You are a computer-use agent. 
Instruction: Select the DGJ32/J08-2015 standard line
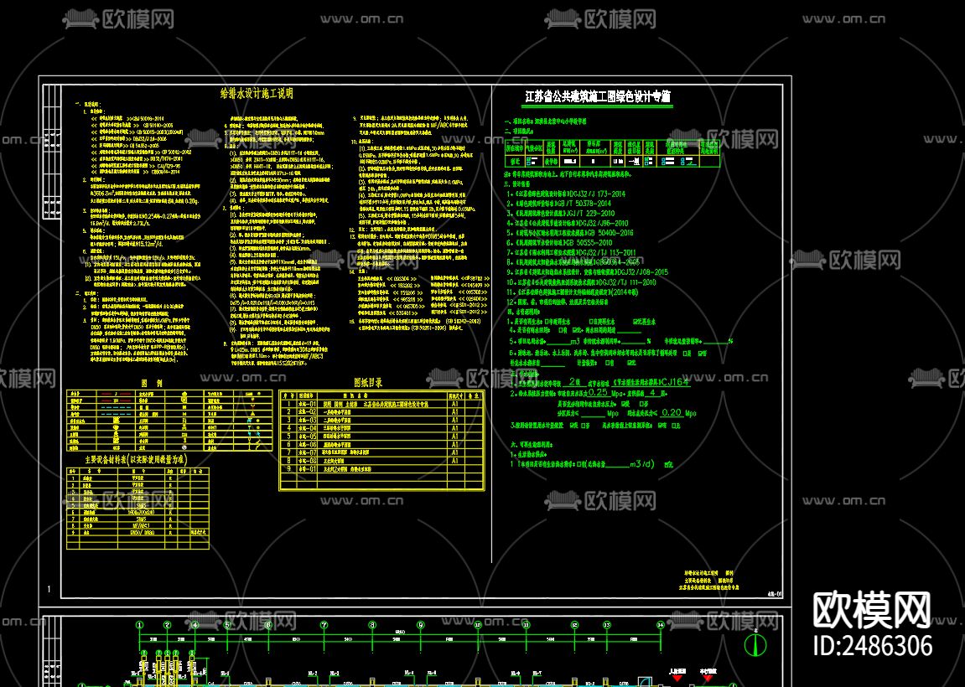[x=587, y=272]
